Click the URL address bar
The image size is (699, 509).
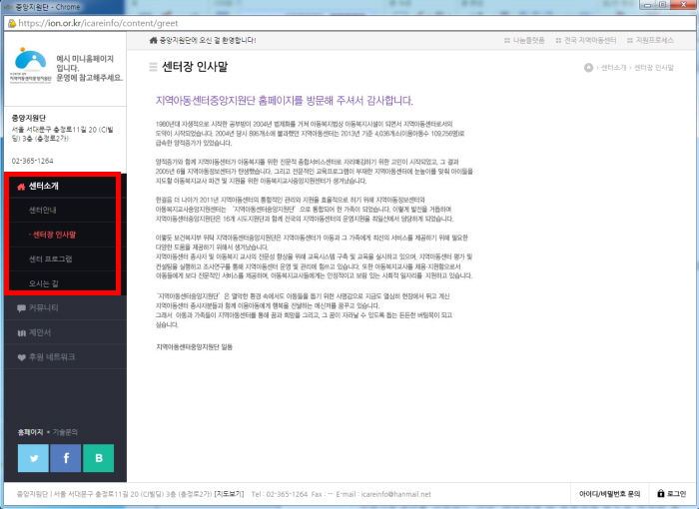[x=349, y=23]
